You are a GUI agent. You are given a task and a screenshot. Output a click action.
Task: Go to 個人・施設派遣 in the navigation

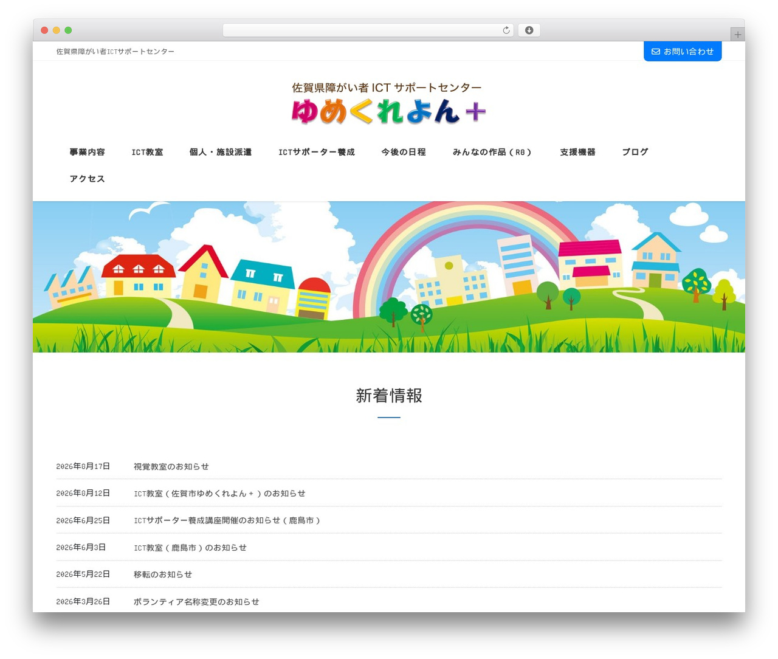click(x=220, y=152)
